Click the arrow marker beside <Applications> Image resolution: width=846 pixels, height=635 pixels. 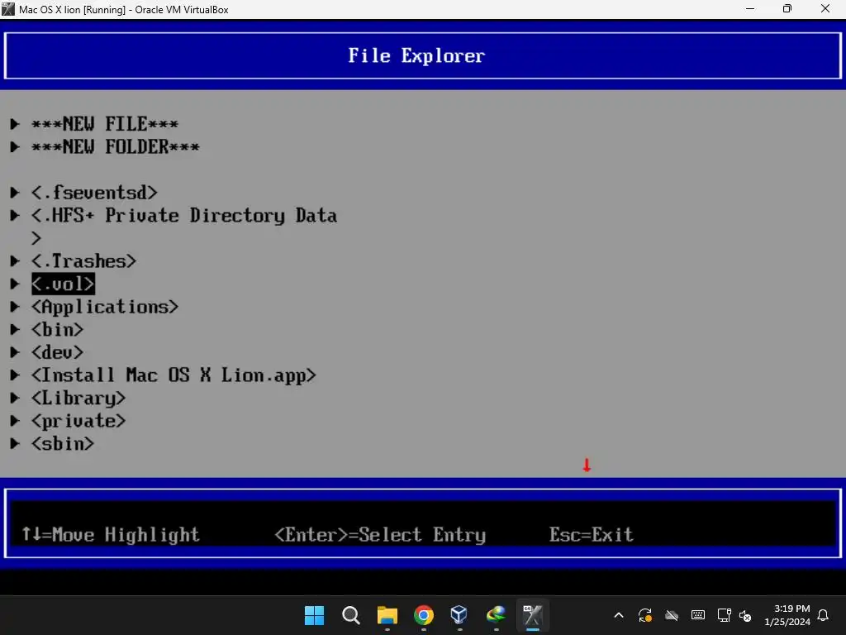15,307
